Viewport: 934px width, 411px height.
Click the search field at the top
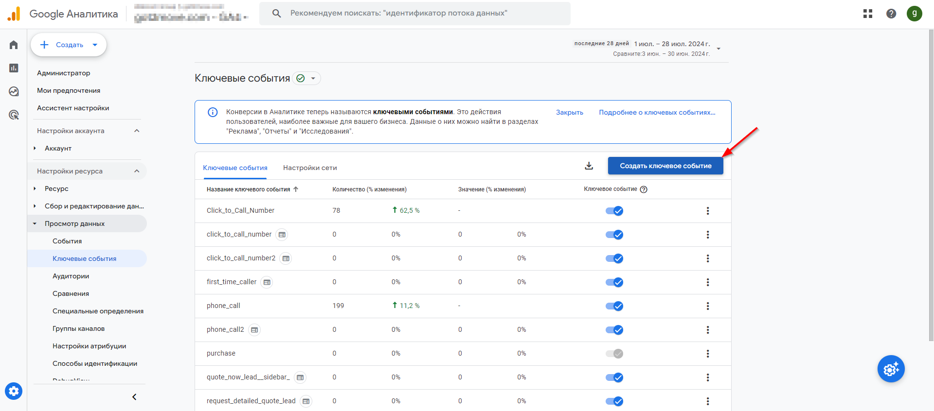[x=415, y=14]
